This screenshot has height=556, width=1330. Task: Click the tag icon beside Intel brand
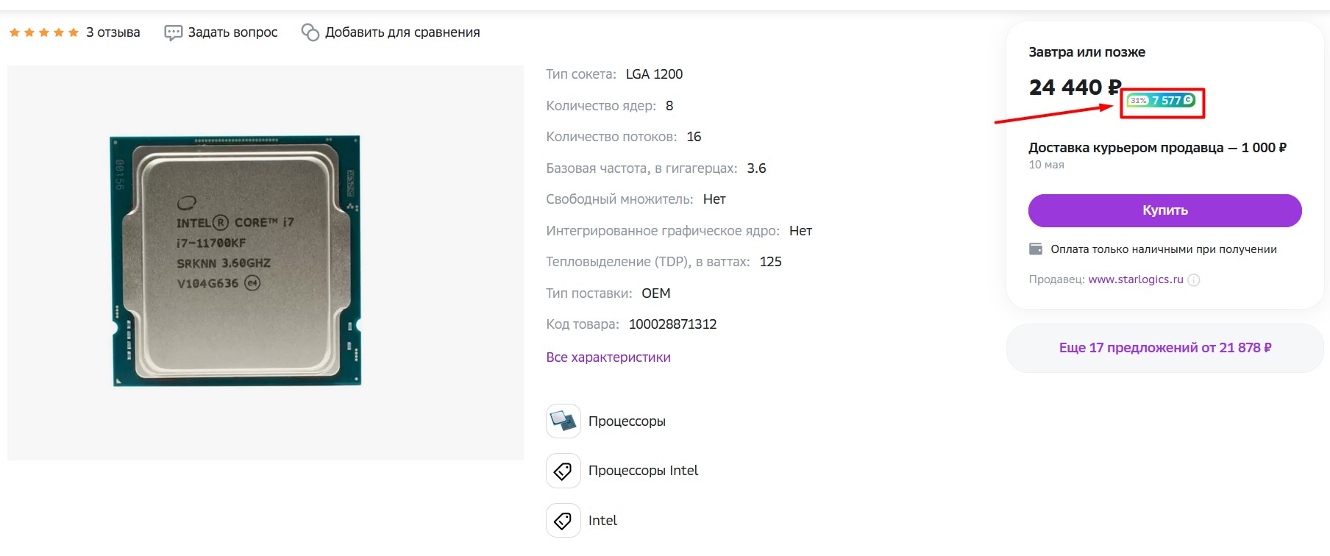coord(563,521)
